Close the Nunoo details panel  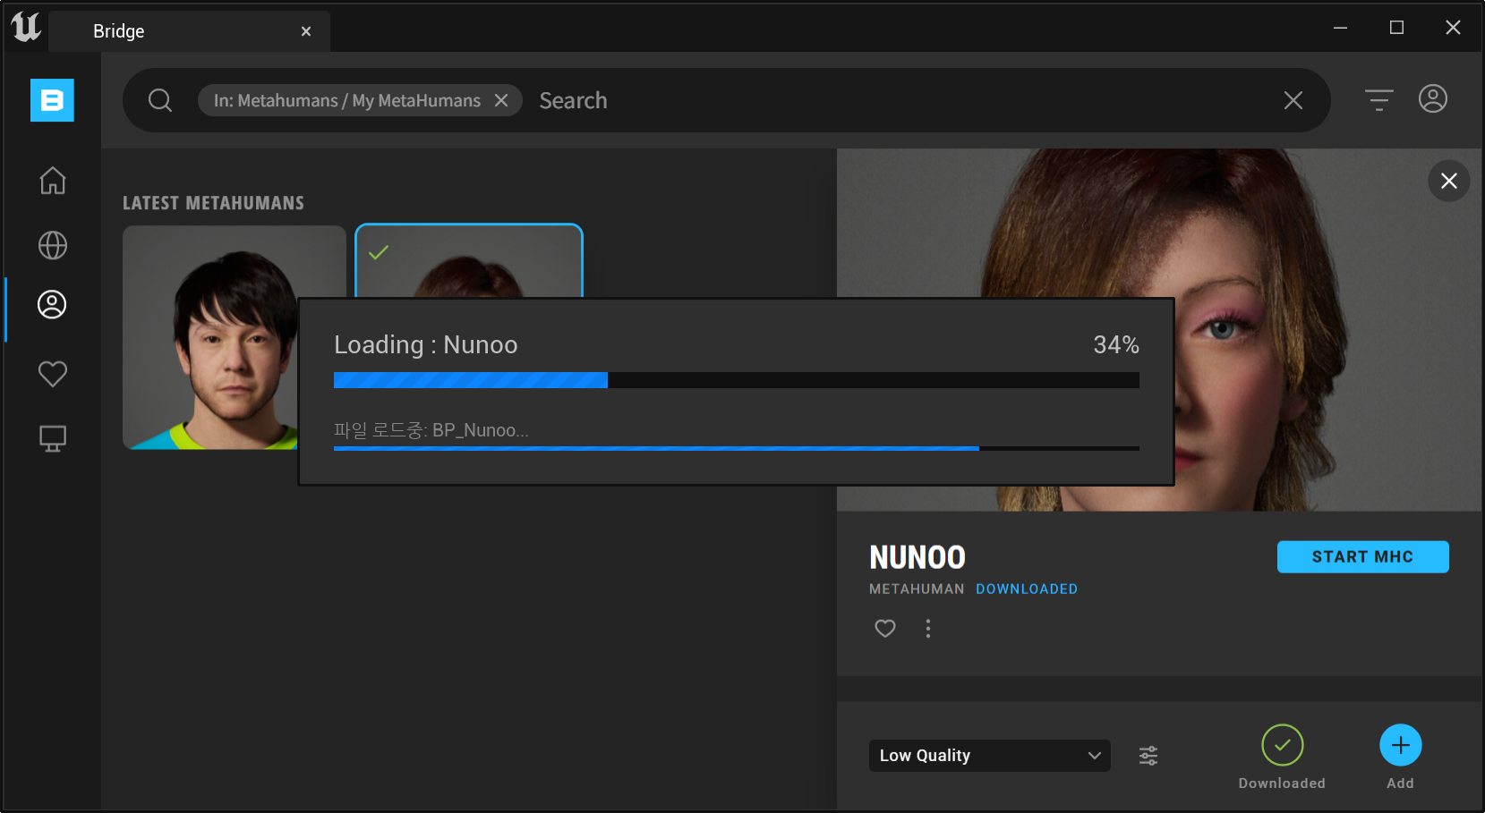coord(1449,181)
